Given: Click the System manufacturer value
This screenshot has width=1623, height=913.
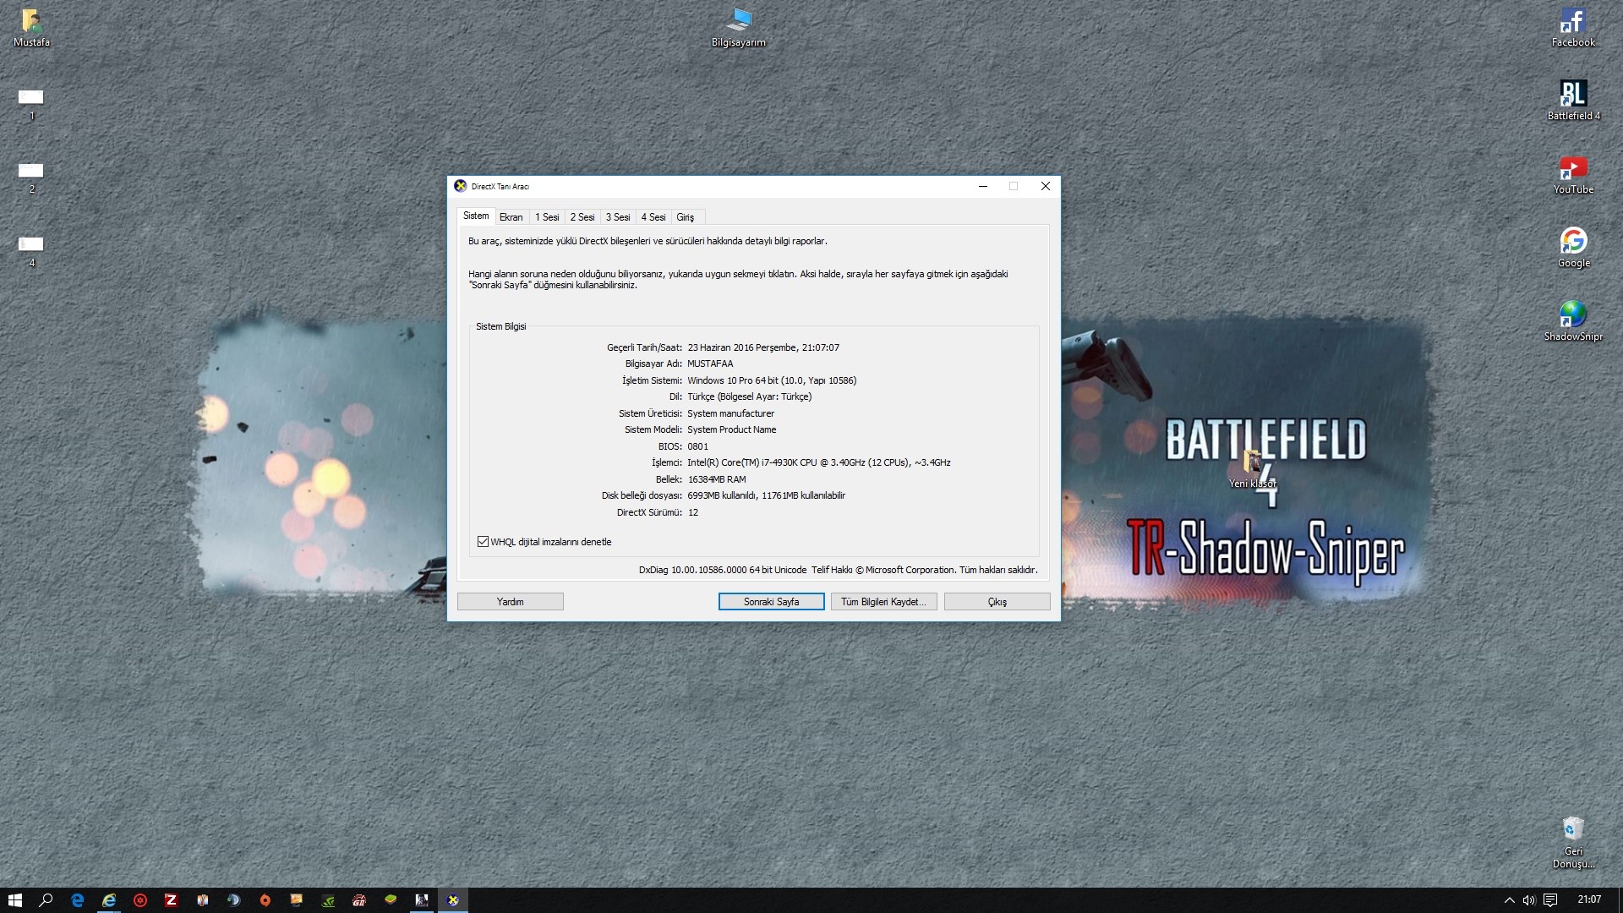Looking at the screenshot, I should tap(731, 413).
